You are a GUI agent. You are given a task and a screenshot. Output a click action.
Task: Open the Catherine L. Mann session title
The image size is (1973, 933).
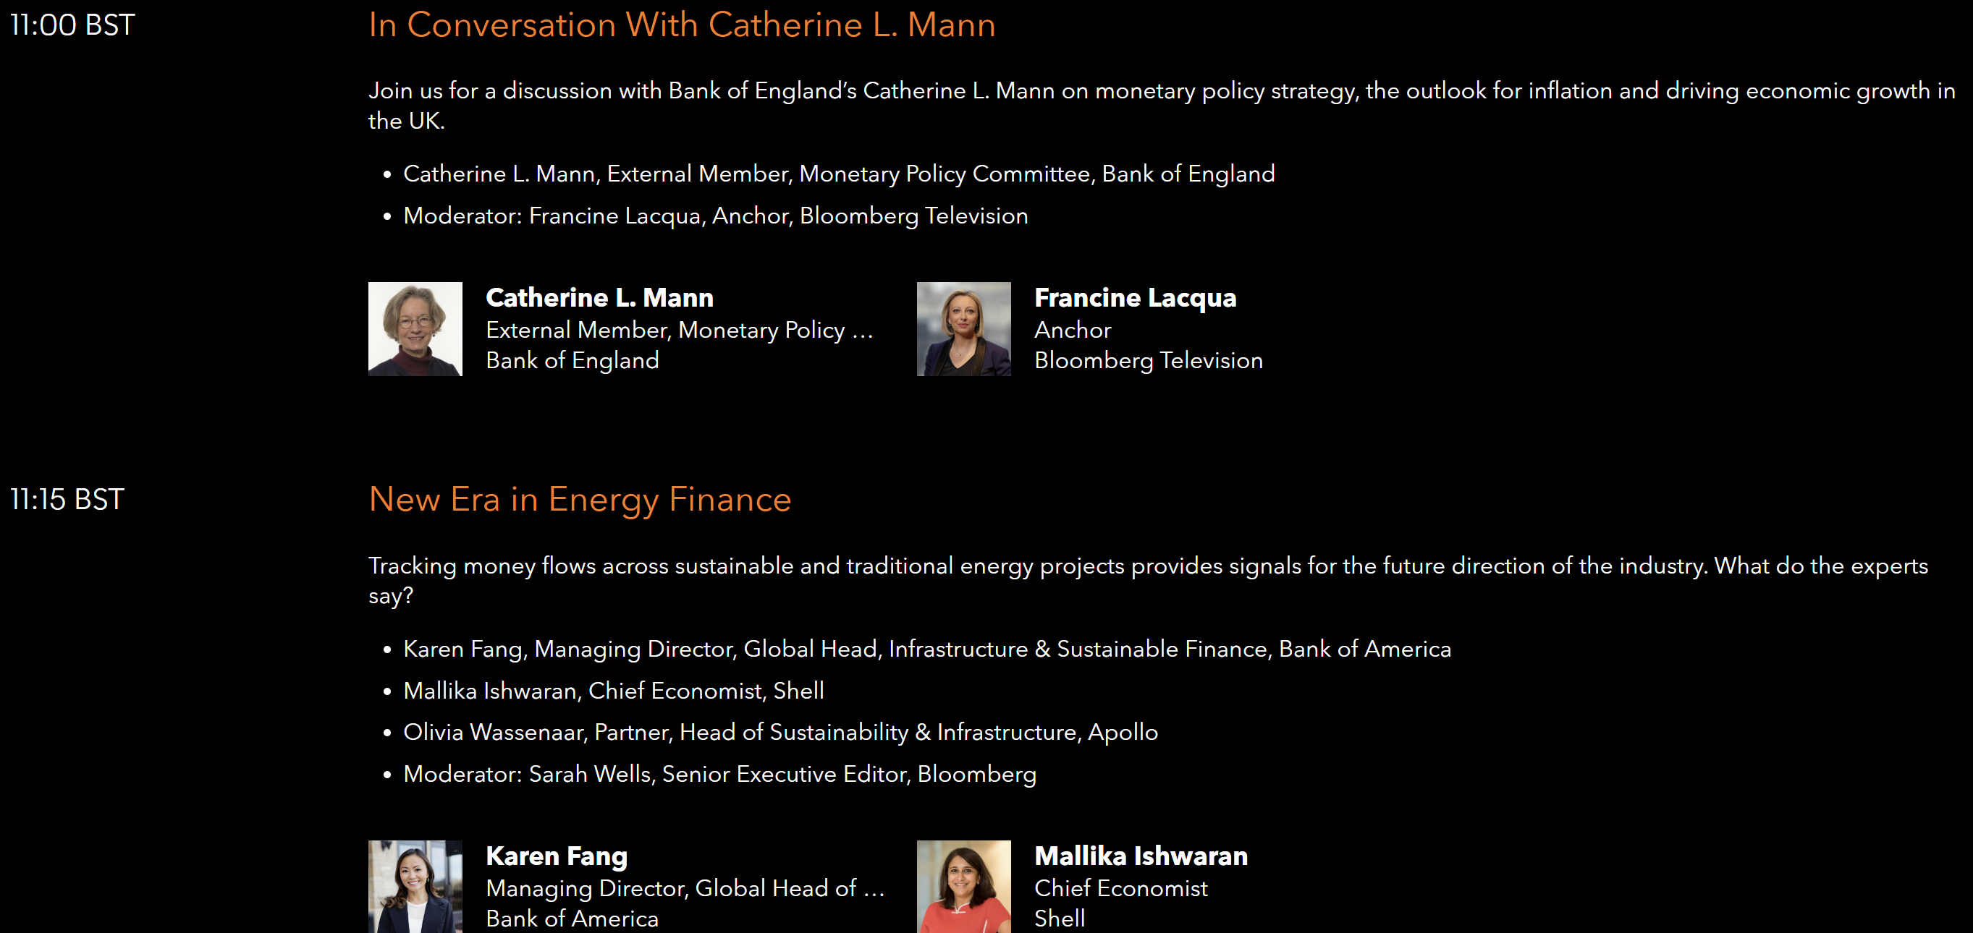pyautogui.click(x=681, y=25)
